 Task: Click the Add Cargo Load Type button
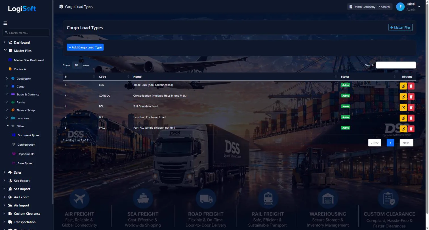pyautogui.click(x=85, y=47)
